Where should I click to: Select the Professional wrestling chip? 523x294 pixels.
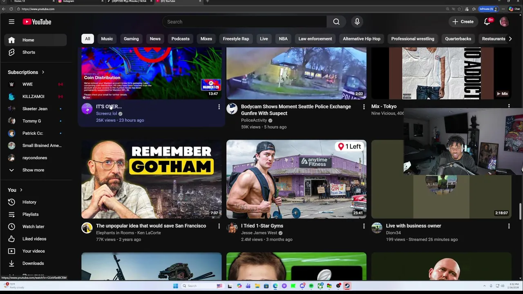[413, 39]
